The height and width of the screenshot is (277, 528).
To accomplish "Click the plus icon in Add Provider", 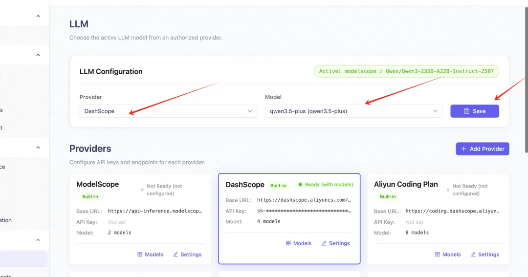I will (463, 149).
